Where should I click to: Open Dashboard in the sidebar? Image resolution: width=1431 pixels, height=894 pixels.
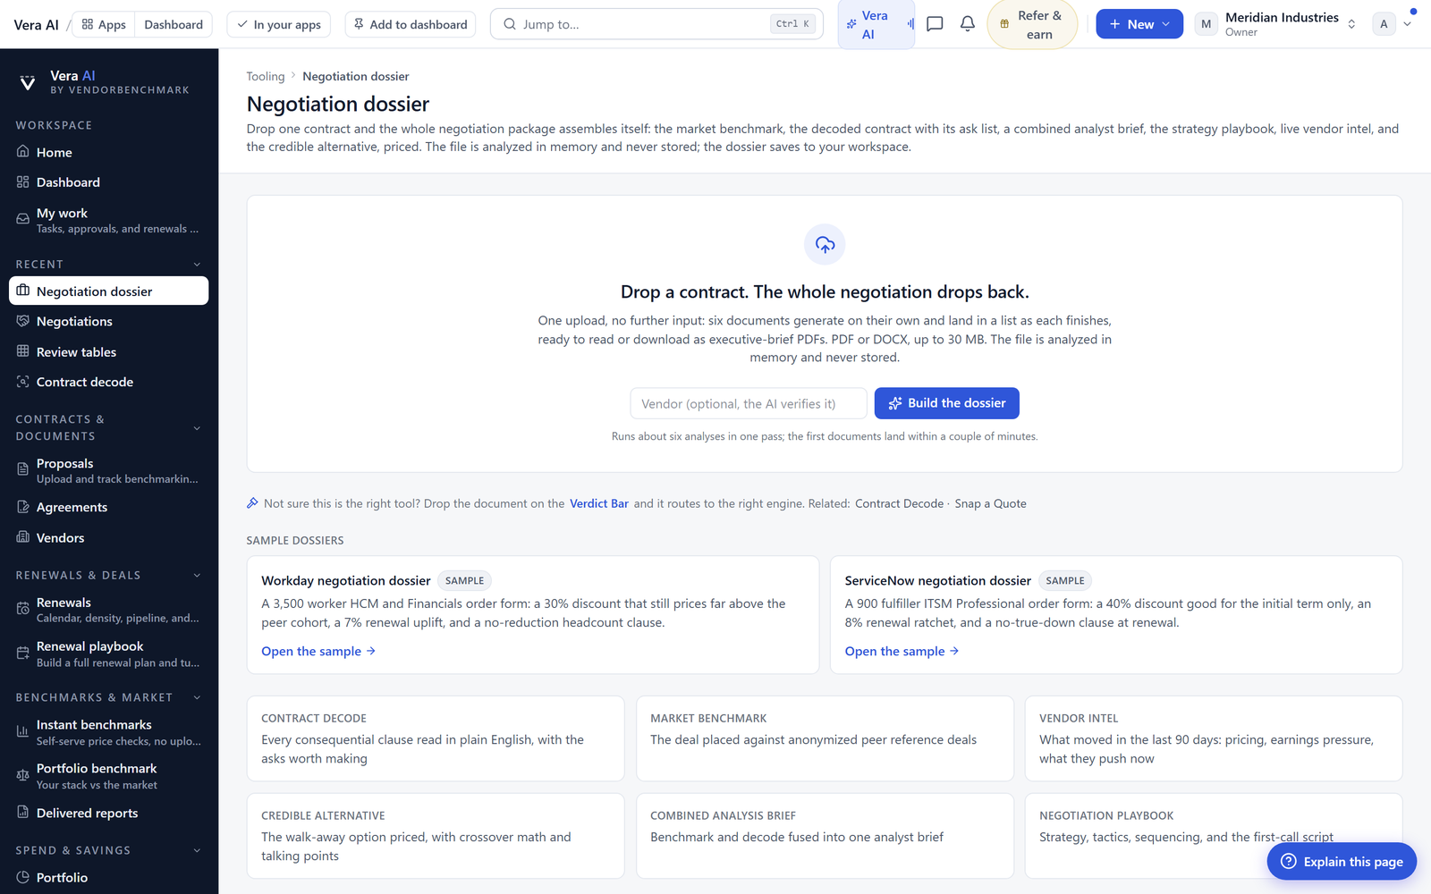(x=109, y=182)
